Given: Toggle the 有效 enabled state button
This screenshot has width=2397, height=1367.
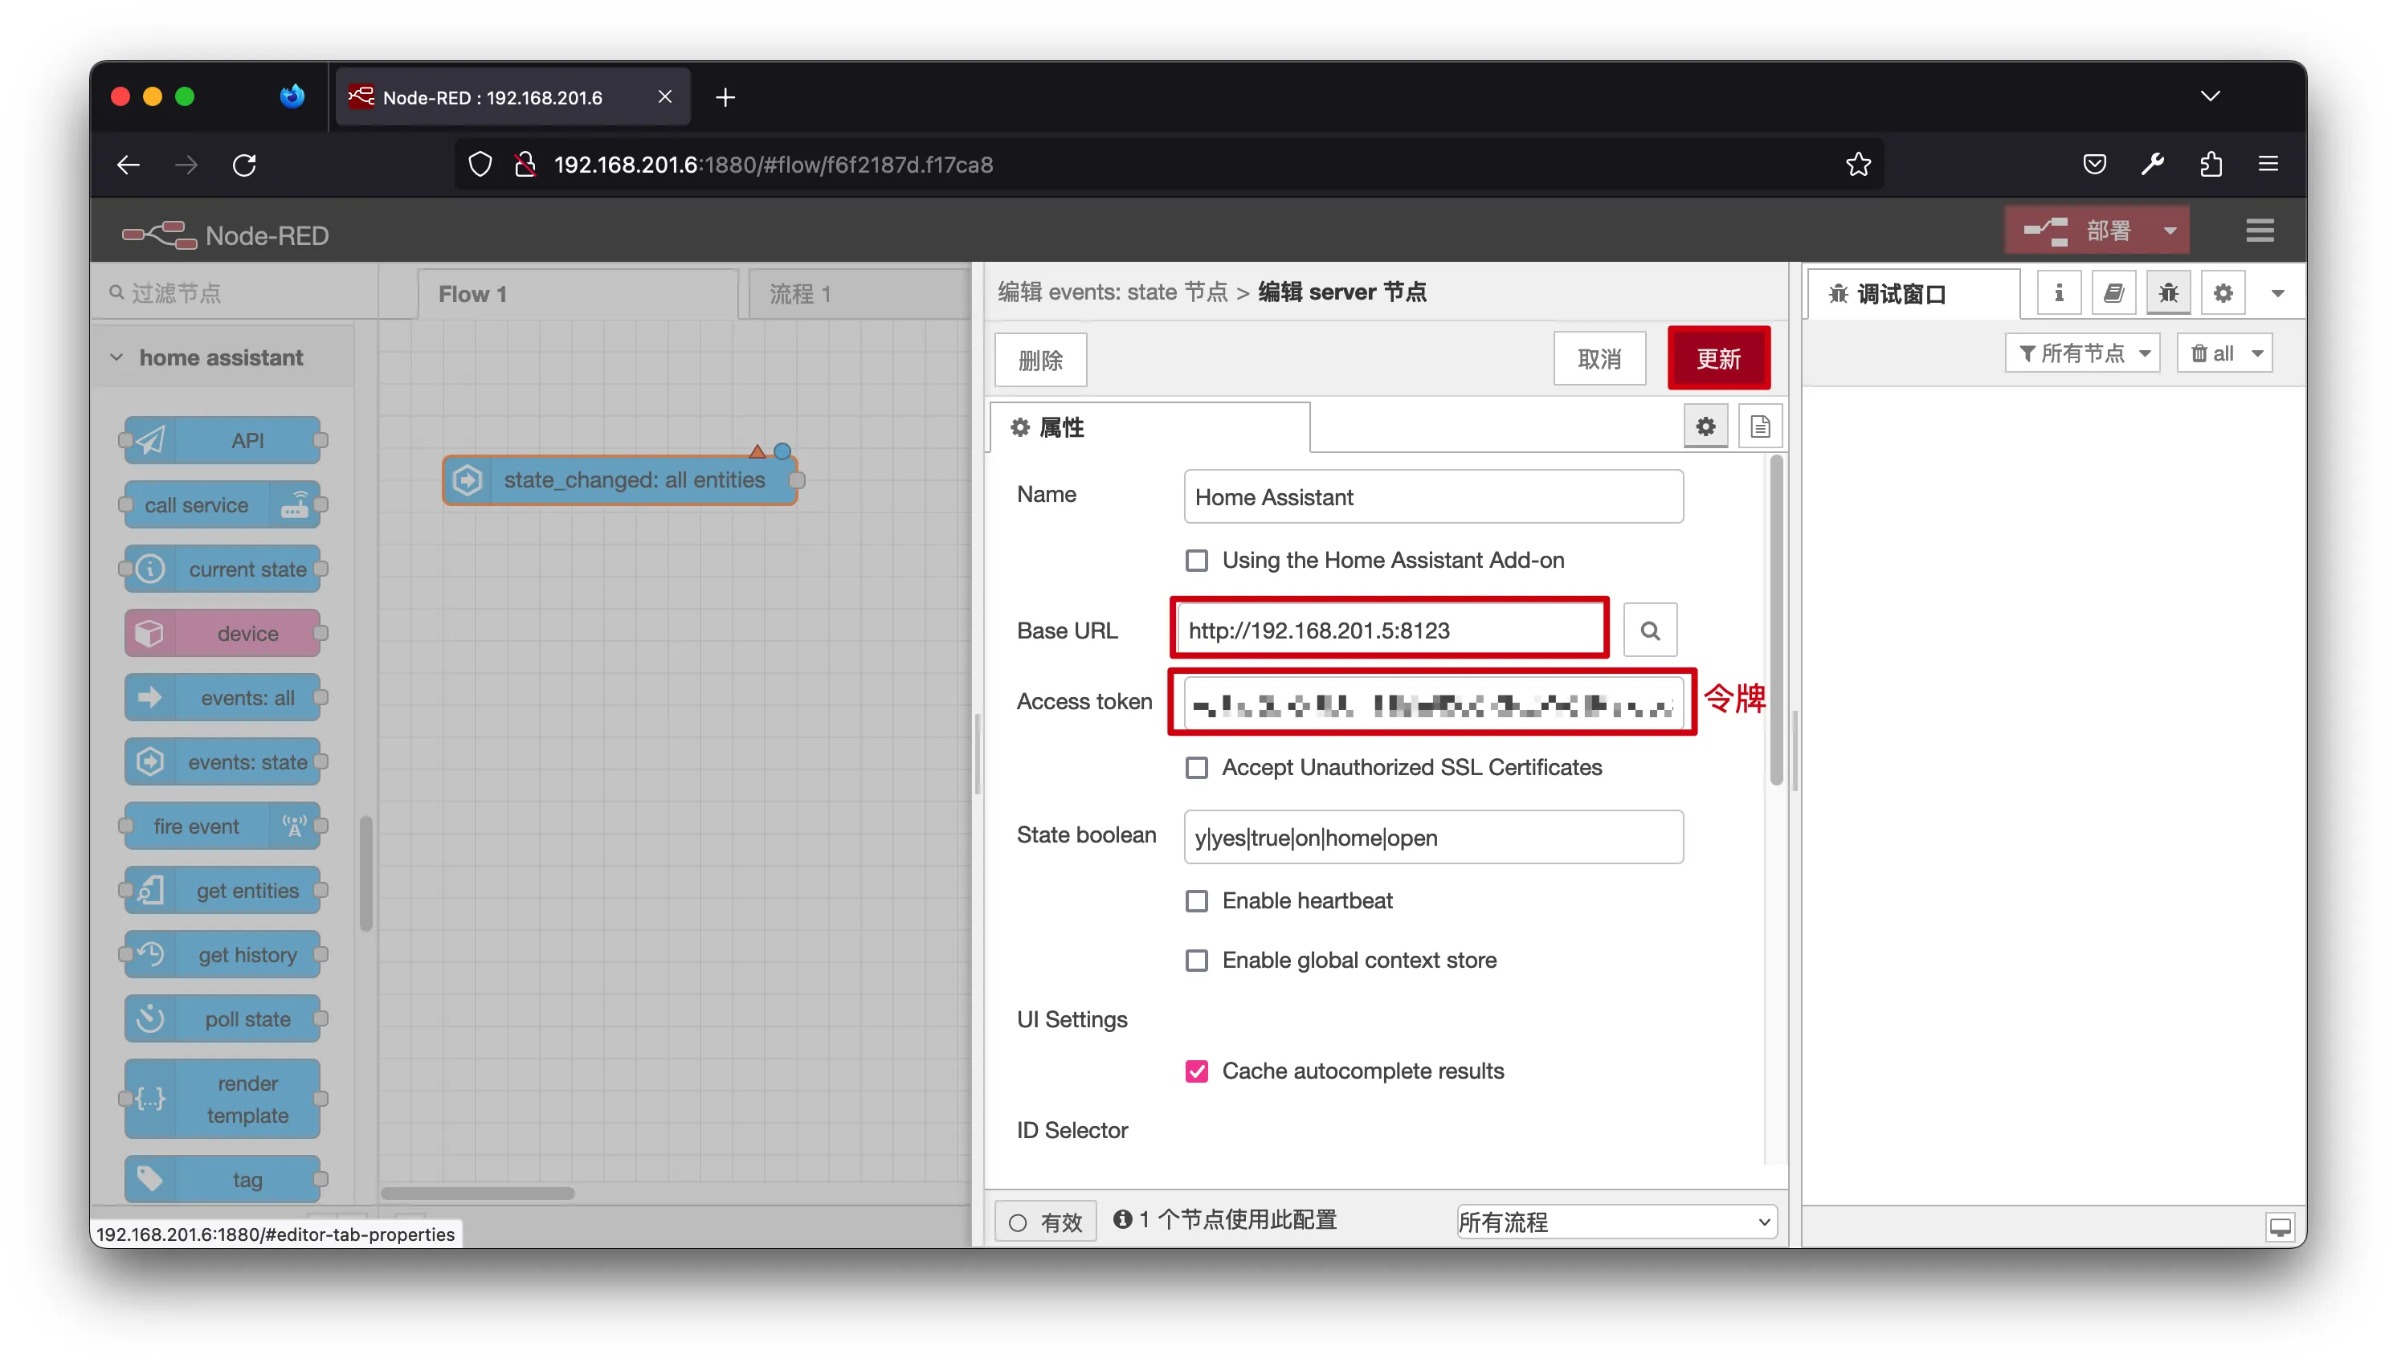Looking at the screenshot, I should [x=1045, y=1222].
